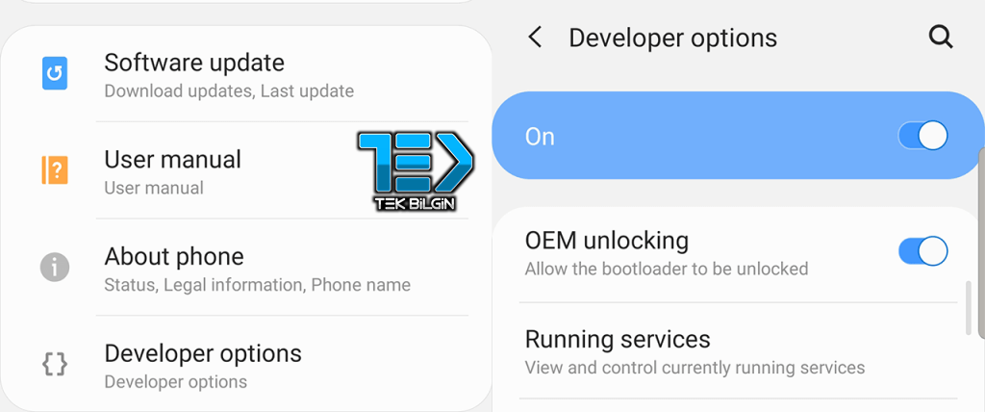Tap the Developer options curly braces icon
This screenshot has width=985, height=412.
[55, 364]
